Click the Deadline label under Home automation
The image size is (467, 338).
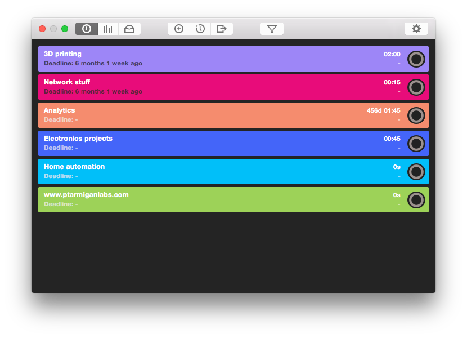coord(61,176)
